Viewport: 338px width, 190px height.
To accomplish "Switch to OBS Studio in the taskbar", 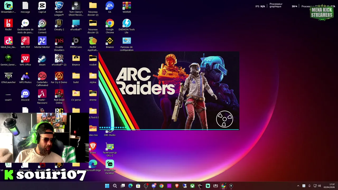I will click(146, 186).
